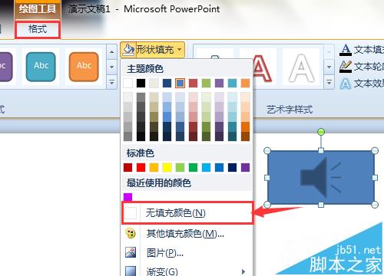Click the gradient square icon beside 渐变
Viewport: 384px width, 276px height.
click(x=131, y=271)
